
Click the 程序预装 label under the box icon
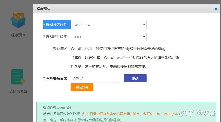[x=18, y=35]
